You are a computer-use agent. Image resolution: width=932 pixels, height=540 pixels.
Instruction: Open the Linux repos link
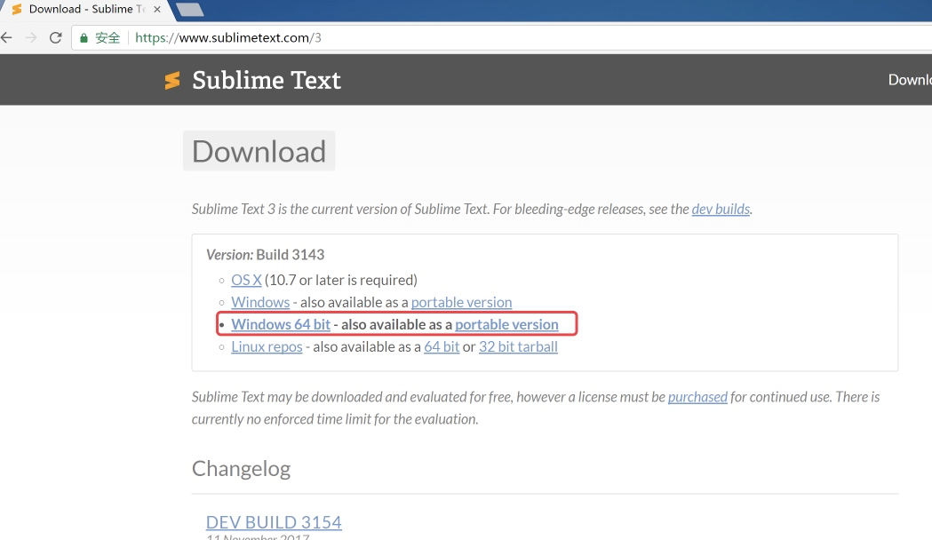[x=267, y=347]
